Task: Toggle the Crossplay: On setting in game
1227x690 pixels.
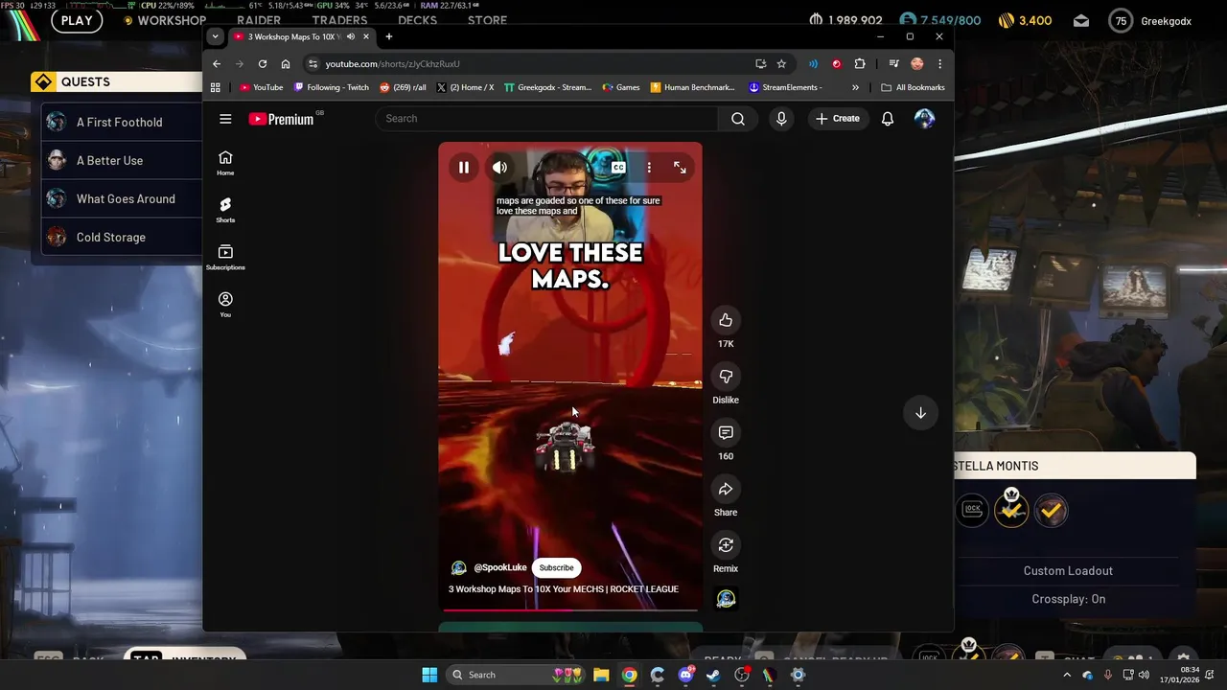Action: pos(1069,599)
